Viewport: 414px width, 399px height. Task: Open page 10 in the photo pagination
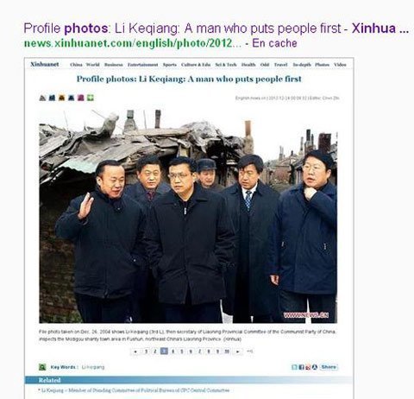click(227, 351)
